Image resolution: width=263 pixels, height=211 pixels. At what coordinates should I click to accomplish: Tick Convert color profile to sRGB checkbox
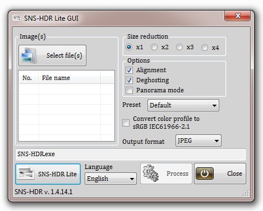coord(126,123)
